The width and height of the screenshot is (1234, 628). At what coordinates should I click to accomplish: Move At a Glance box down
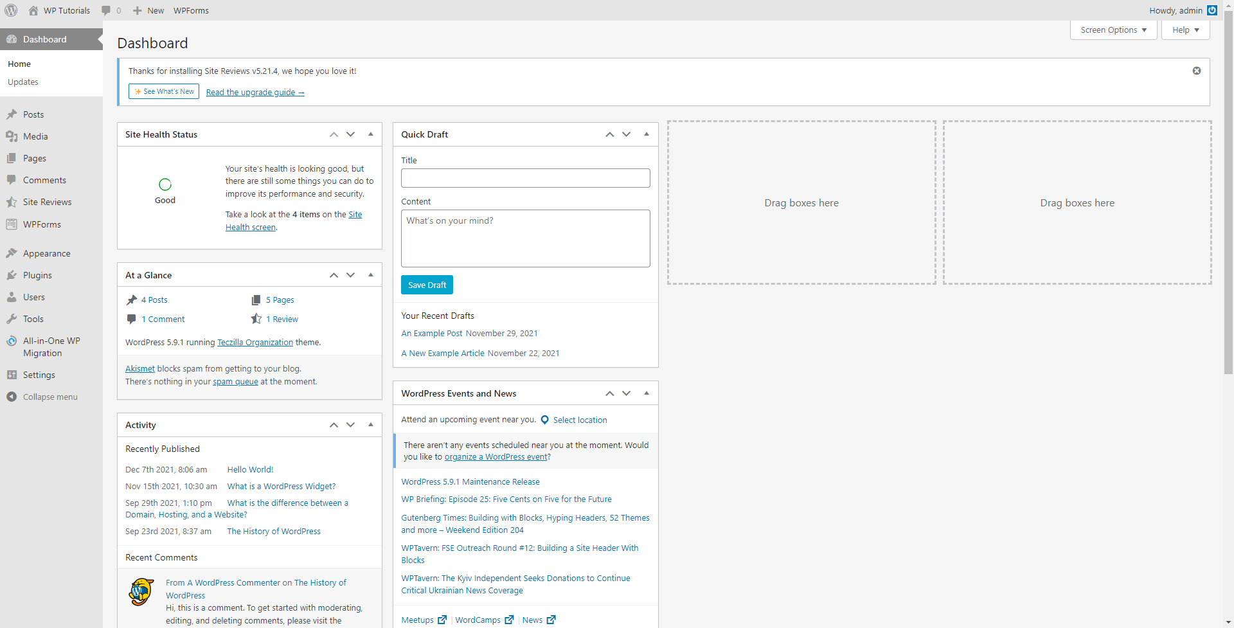[x=350, y=275]
